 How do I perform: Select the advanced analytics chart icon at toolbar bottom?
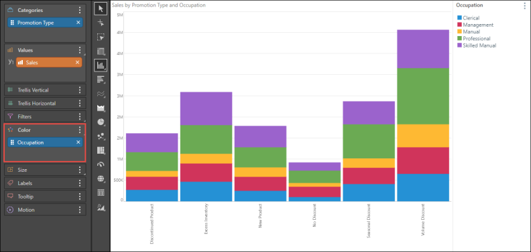coord(101,207)
